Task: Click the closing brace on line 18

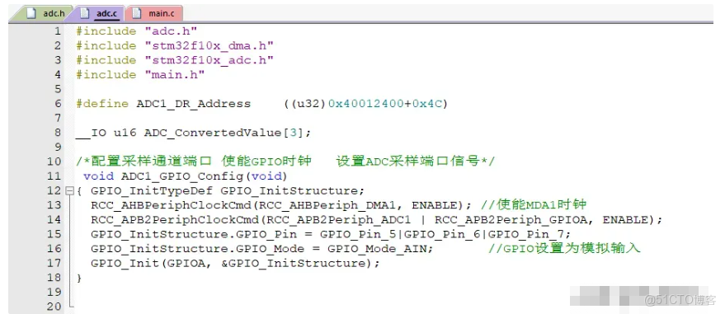Action: [79, 278]
